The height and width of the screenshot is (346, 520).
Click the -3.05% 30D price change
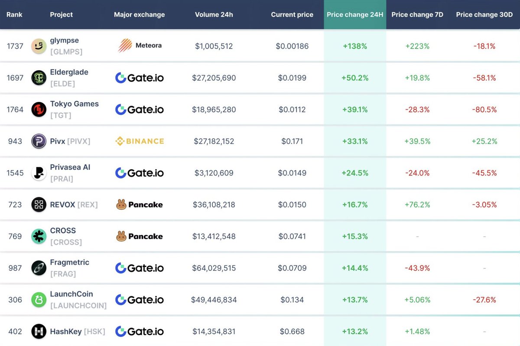click(x=484, y=205)
